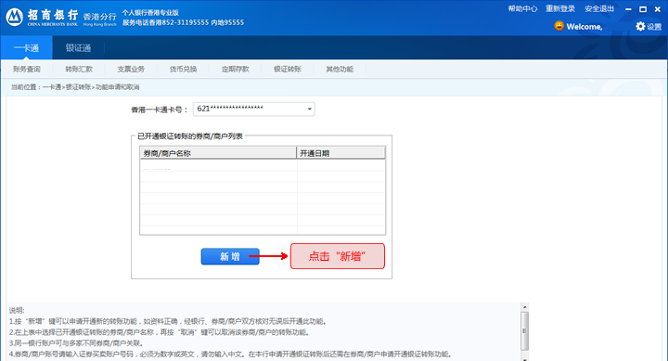Open the 转账汇款 menu
This screenshot has width=668, height=361.
pos(79,69)
